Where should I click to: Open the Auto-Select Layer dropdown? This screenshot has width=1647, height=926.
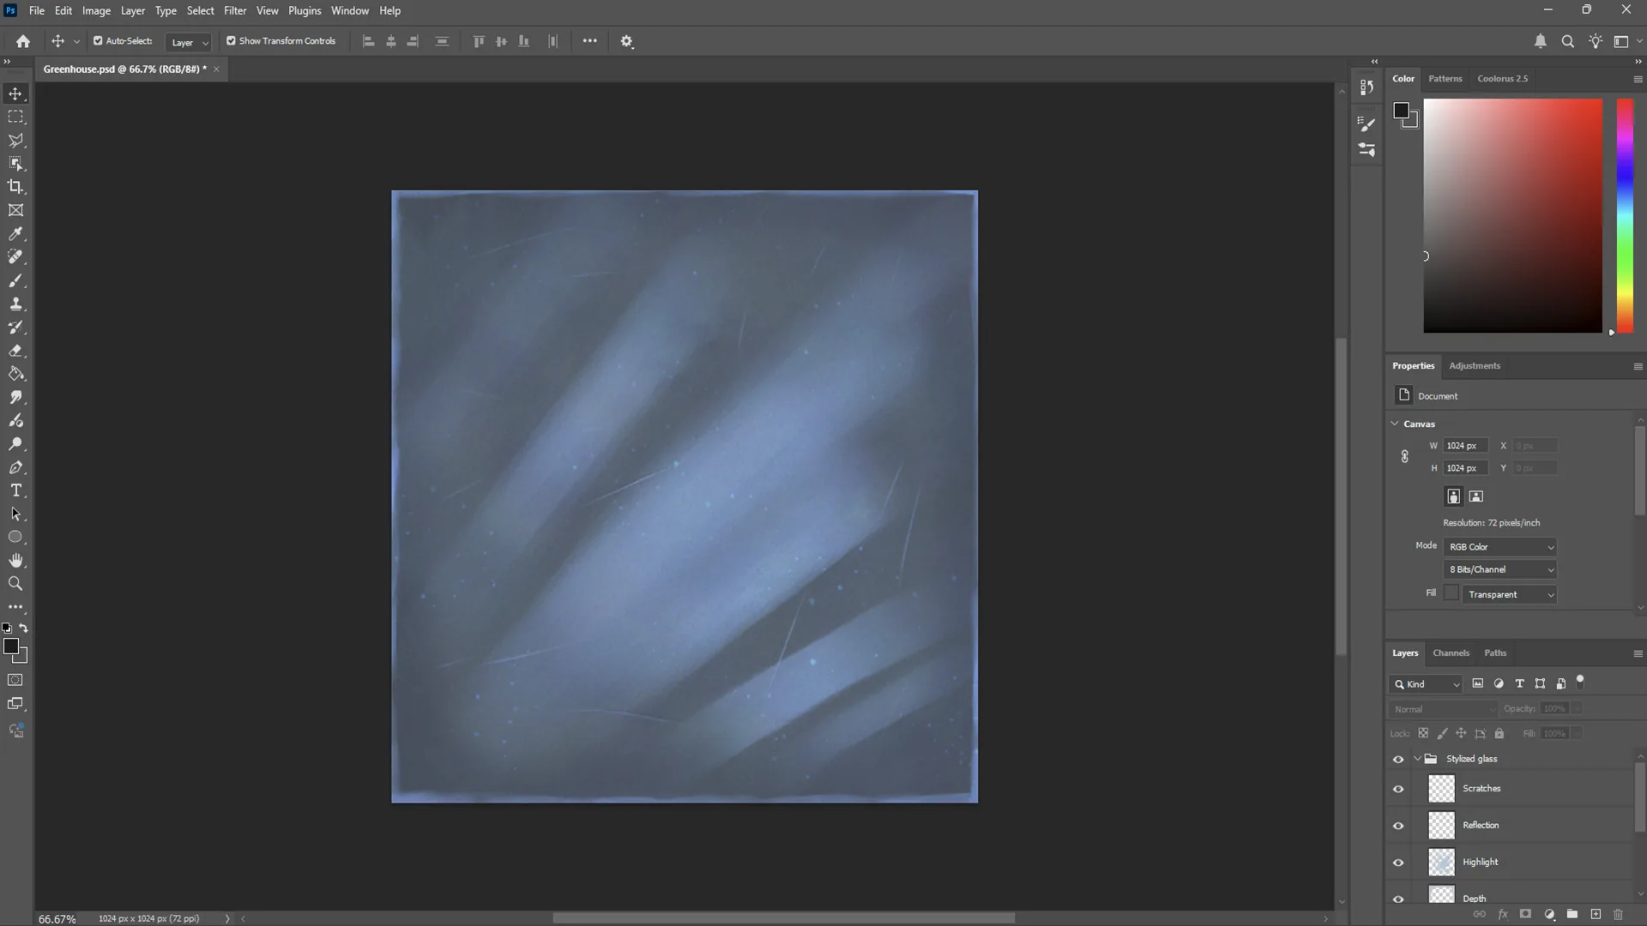pos(188,42)
